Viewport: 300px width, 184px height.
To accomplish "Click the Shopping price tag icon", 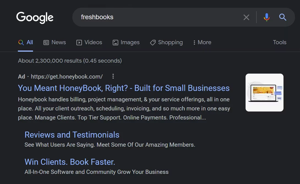I will coord(153,42).
